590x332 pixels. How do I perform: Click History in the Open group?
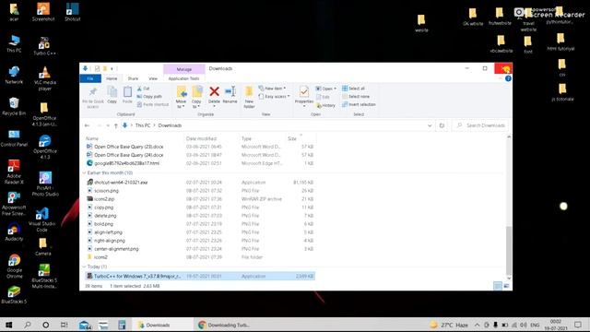325,105
